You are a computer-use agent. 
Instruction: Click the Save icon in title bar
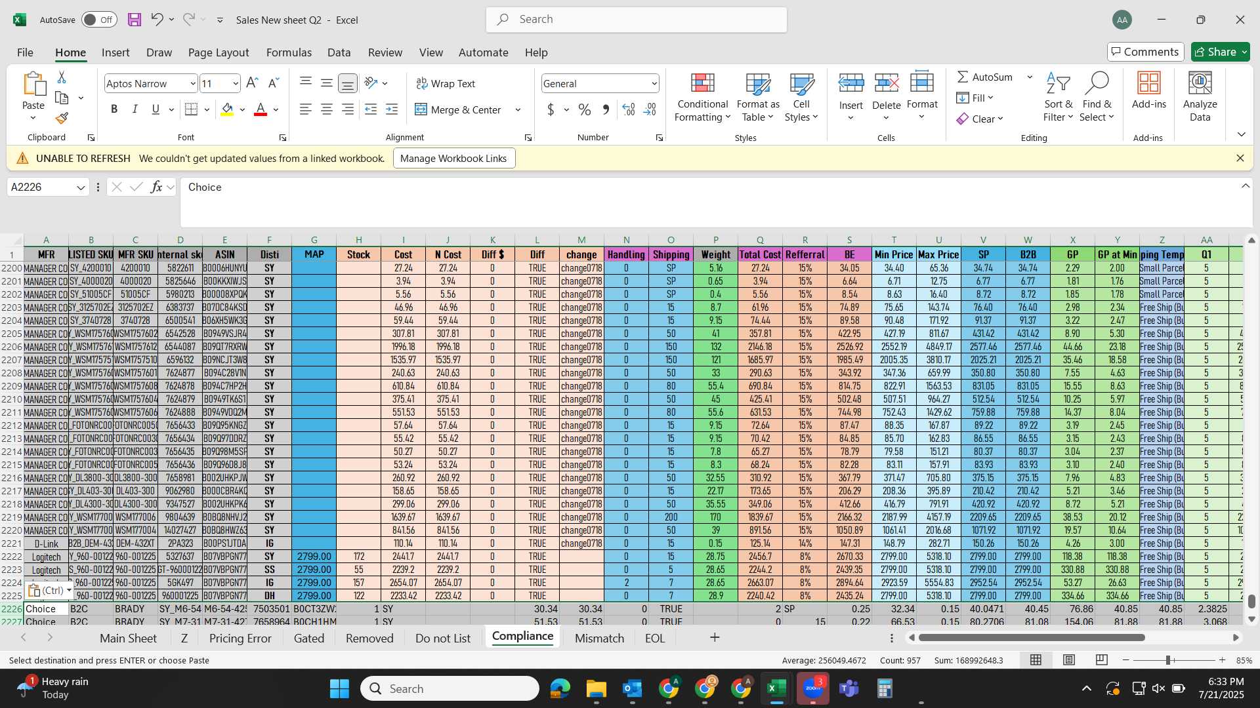[x=135, y=20]
